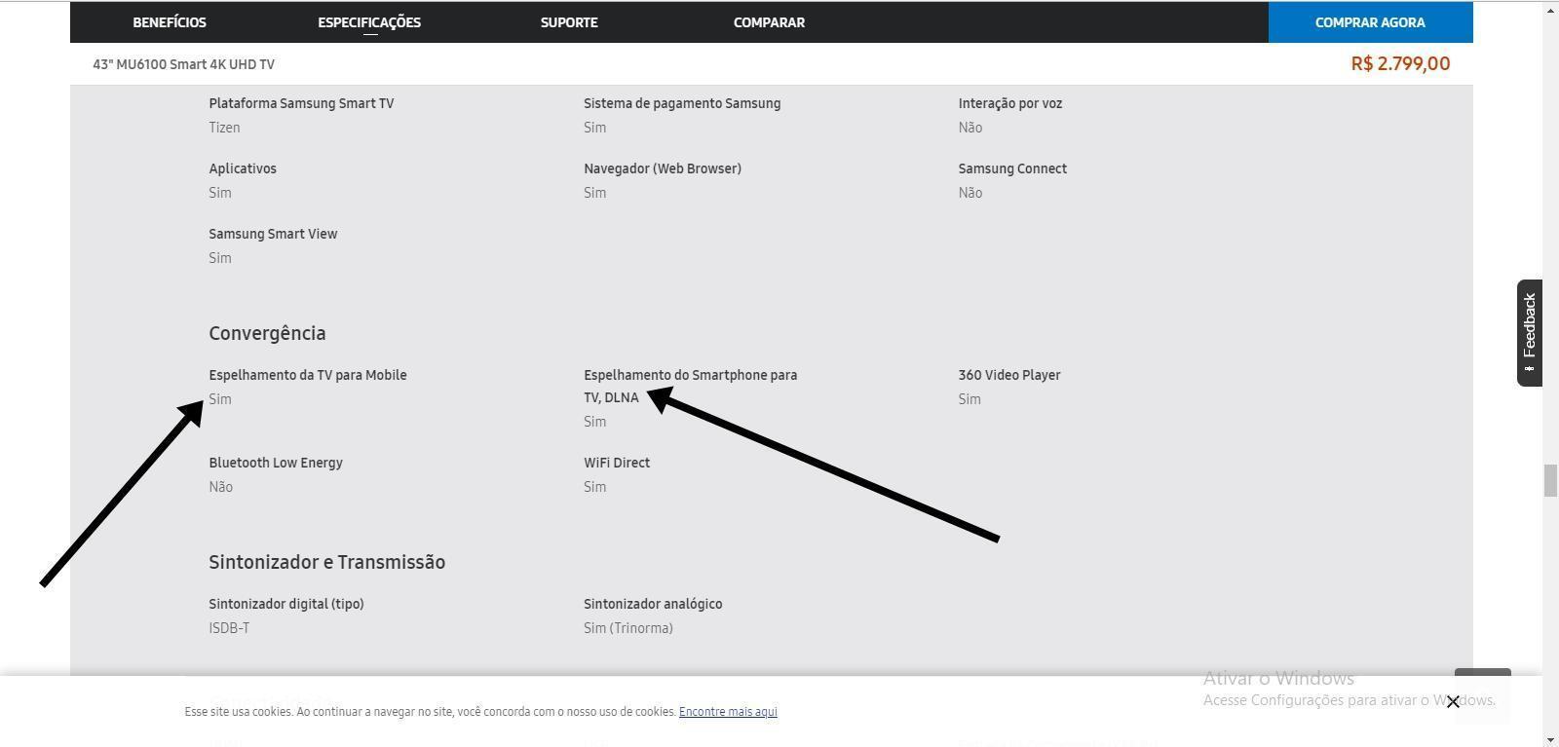Open the Suporte tab
The image size is (1559, 747).
(x=569, y=22)
